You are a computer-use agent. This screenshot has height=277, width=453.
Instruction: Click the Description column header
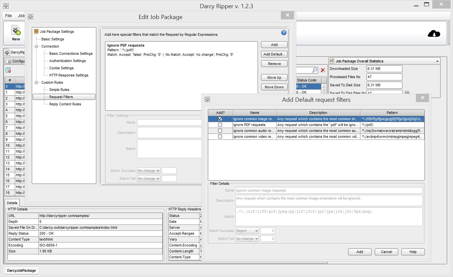[318, 113]
